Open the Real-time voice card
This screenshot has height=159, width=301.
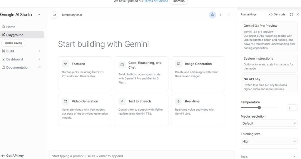pyautogui.click(x=198, y=110)
